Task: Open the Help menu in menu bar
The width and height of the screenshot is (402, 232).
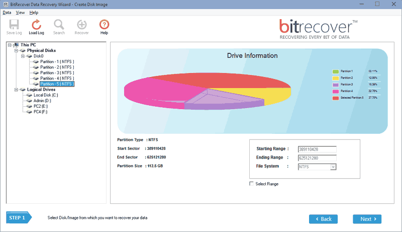Action: click(x=34, y=13)
